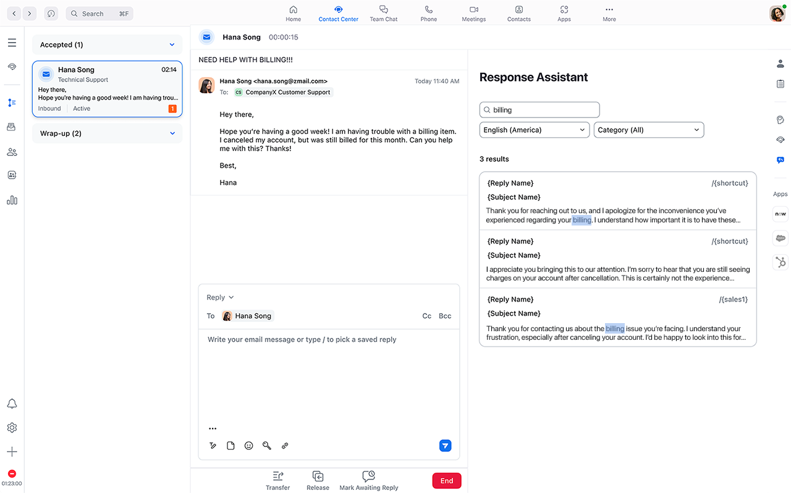
Task: Open the team people icon in sidebar
Action: click(12, 152)
